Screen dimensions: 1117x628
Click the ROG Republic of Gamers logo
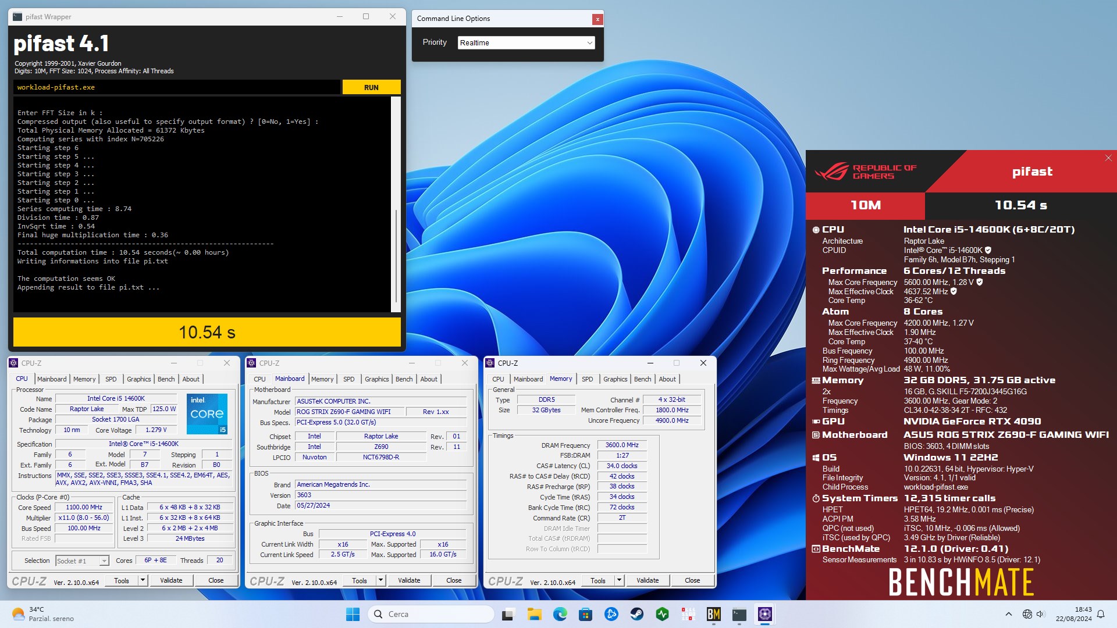(x=865, y=172)
